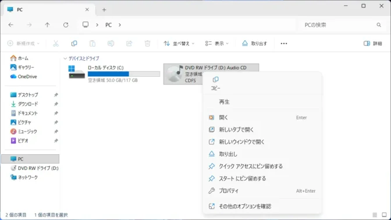This screenshot has width=391, height=220.
Task: Open the 新規作成 dropdown
Action: [23, 44]
